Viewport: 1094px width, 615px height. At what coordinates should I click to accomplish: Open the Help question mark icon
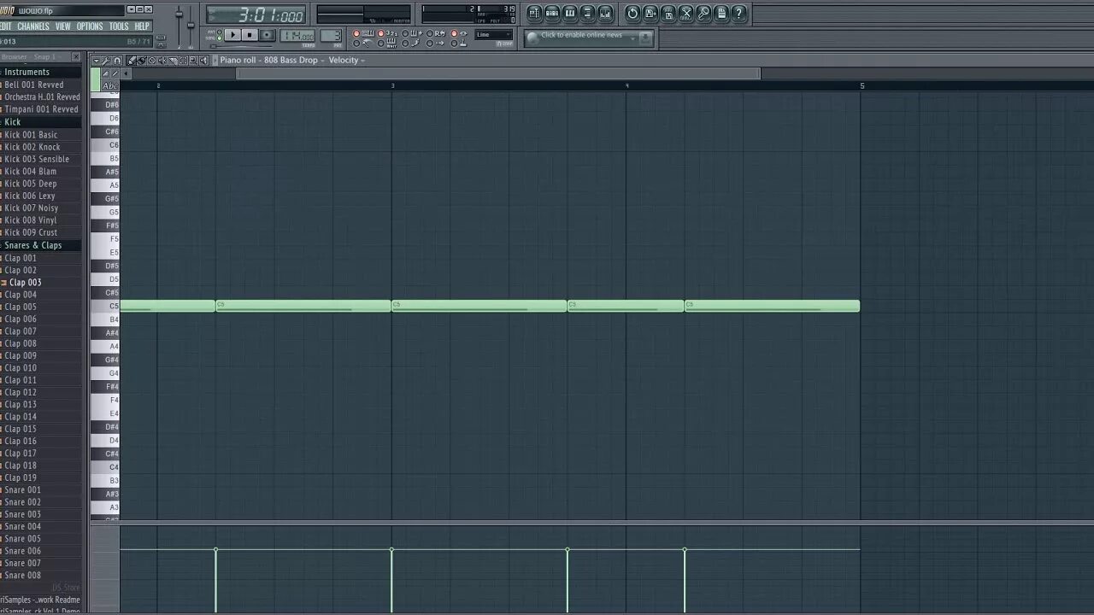click(738, 13)
